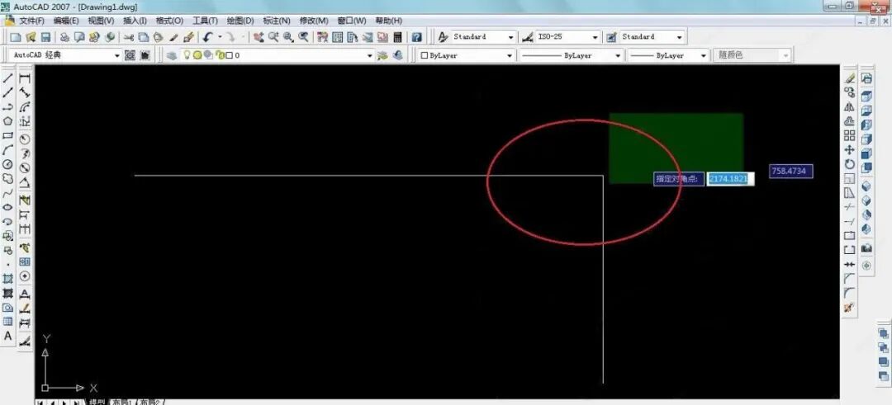Select the Polygon draw tool
Image resolution: width=892 pixels, height=405 pixels.
point(8,121)
